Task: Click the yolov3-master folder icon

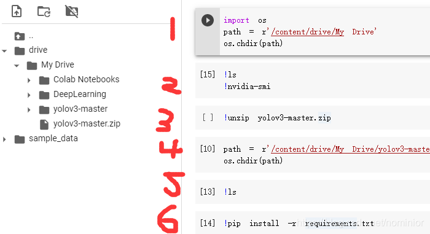Action: click(x=44, y=110)
